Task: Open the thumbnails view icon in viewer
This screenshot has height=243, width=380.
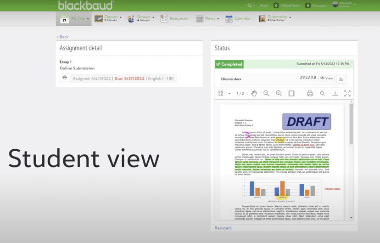Action: coord(221,93)
